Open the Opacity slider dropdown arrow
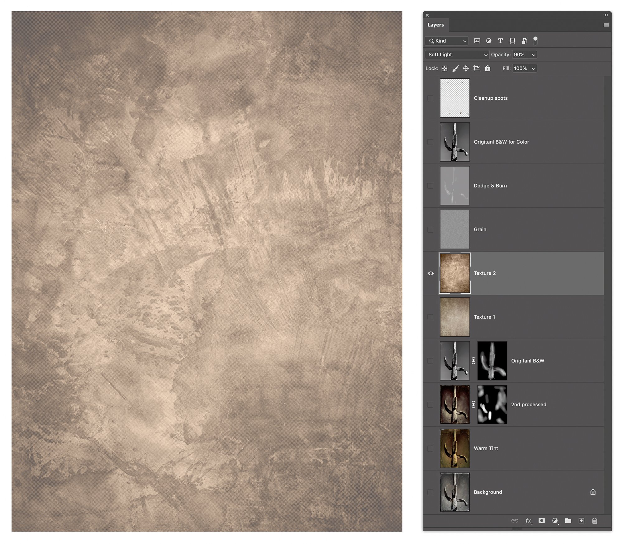 coord(534,55)
